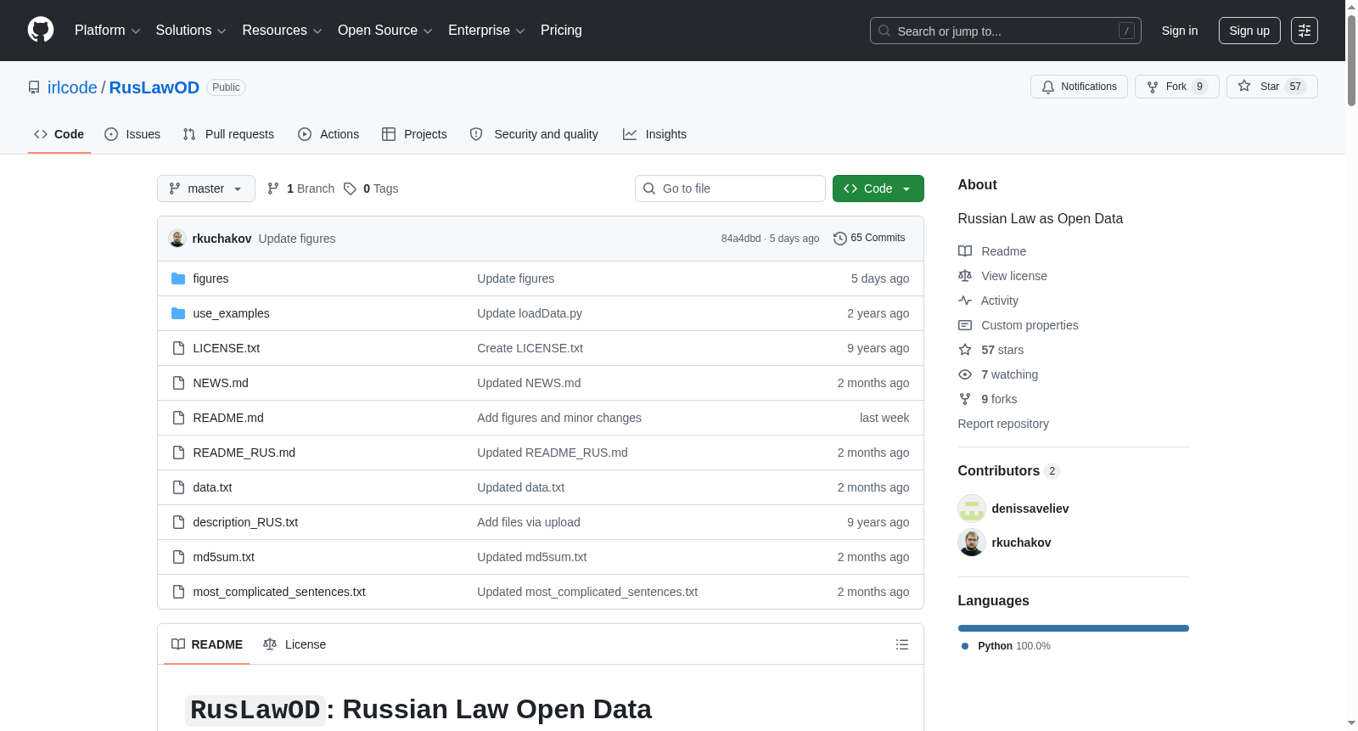This screenshot has width=1358, height=731.
Task: Open the 84a4dbd commit hash
Action: [x=741, y=239]
